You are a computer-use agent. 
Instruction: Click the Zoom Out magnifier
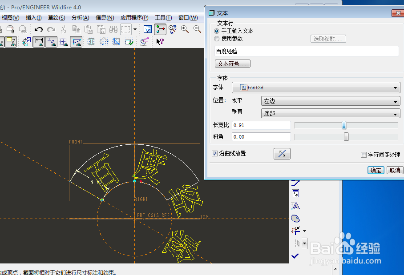tap(197, 29)
